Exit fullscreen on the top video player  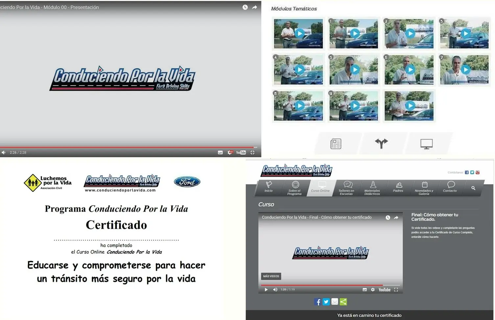pos(252,152)
